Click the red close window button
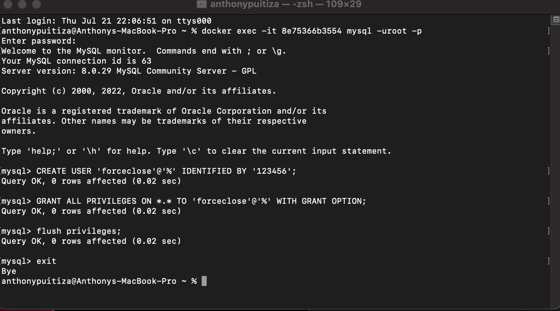The height and width of the screenshot is (311, 560). (8, 5)
